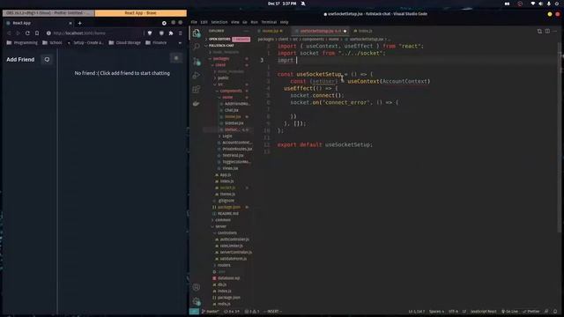
Task: Open the Finance bookmarks folder
Action: click(156, 43)
